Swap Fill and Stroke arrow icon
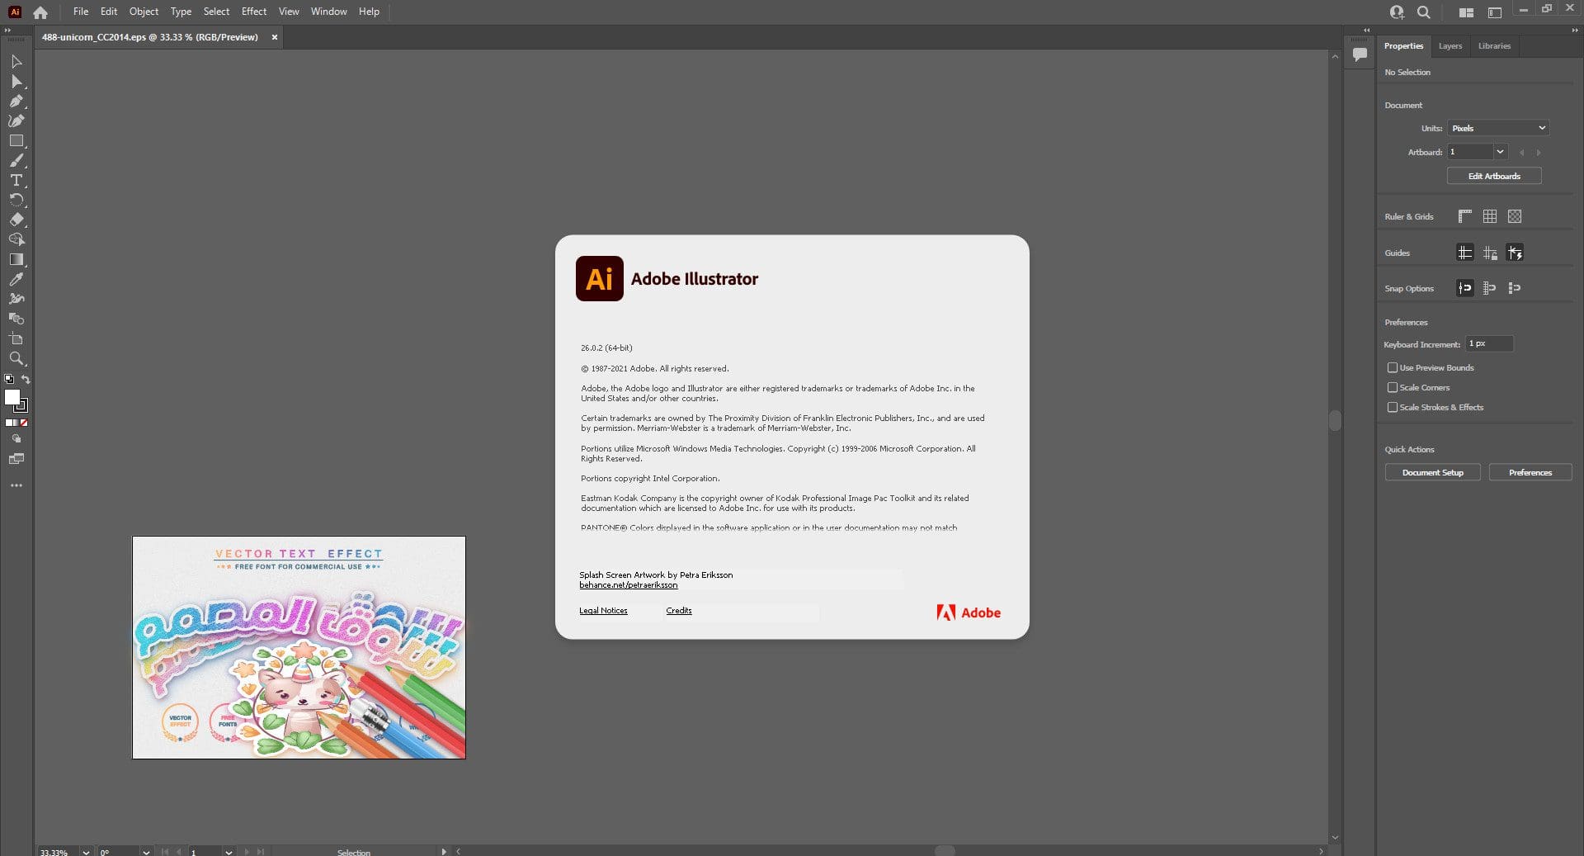Viewport: 1584px width, 856px height. point(26,380)
